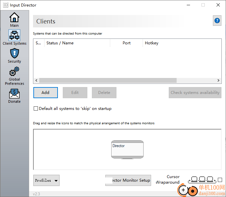
Task: Click the Delete button
Action: pos(104,93)
